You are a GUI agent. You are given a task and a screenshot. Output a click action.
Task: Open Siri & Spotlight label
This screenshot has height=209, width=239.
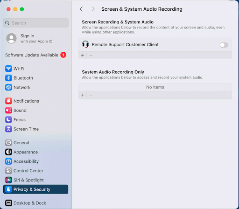[x=28, y=180]
